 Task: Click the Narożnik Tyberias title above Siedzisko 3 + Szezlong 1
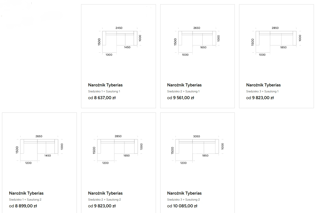pyautogui.click(x=263, y=85)
